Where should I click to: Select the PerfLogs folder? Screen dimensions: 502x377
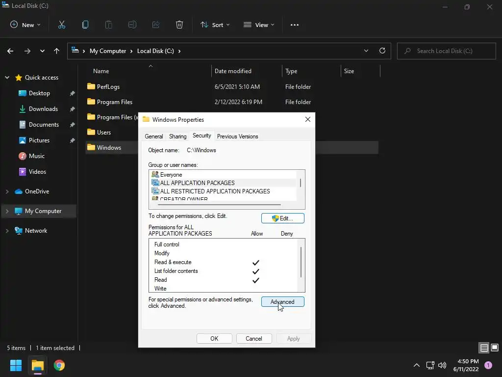pyautogui.click(x=108, y=86)
